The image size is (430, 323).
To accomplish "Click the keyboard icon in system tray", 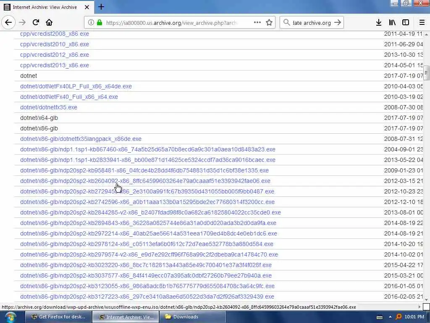I will click(380, 317).
